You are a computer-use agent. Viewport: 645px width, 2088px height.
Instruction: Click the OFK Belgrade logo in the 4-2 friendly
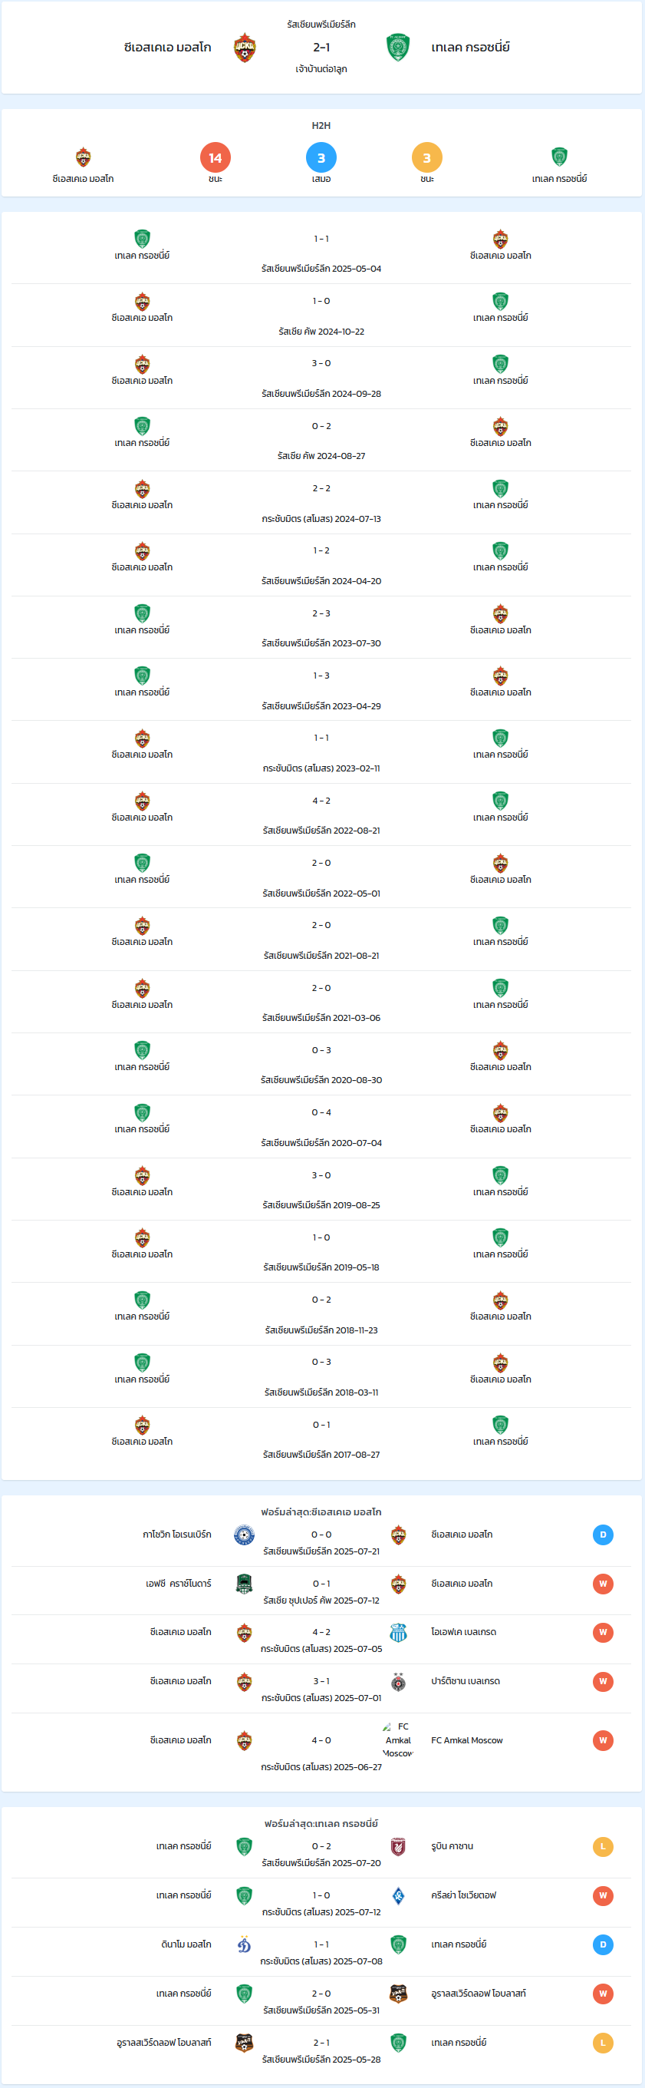398,1632
